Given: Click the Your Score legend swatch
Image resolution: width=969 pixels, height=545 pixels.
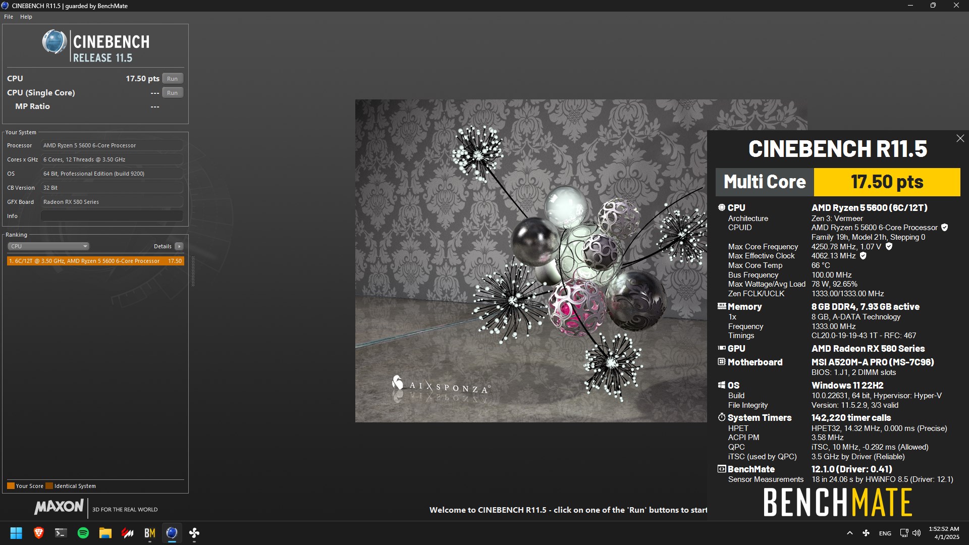Looking at the screenshot, I should pyautogui.click(x=11, y=486).
